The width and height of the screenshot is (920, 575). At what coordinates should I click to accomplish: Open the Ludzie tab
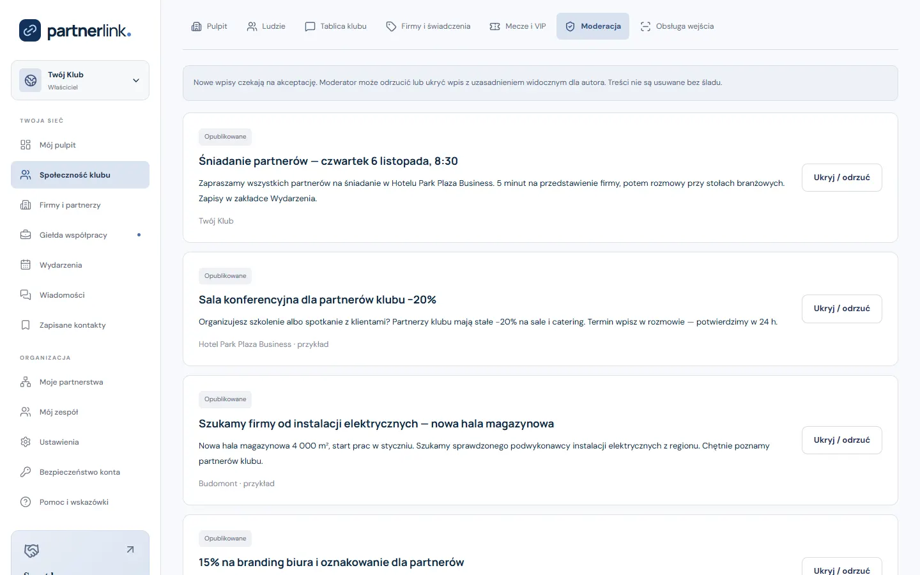point(266,26)
